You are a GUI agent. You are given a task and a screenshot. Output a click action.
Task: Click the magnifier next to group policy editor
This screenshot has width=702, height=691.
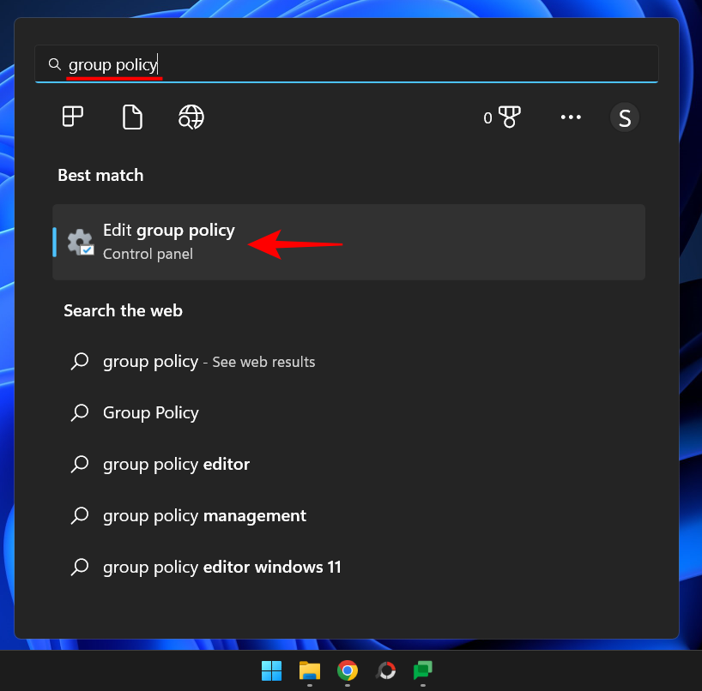point(80,464)
